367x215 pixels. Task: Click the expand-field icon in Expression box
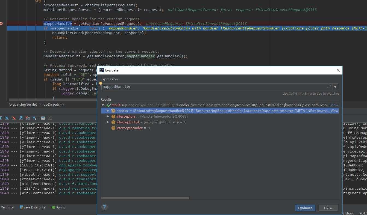[x=329, y=87]
